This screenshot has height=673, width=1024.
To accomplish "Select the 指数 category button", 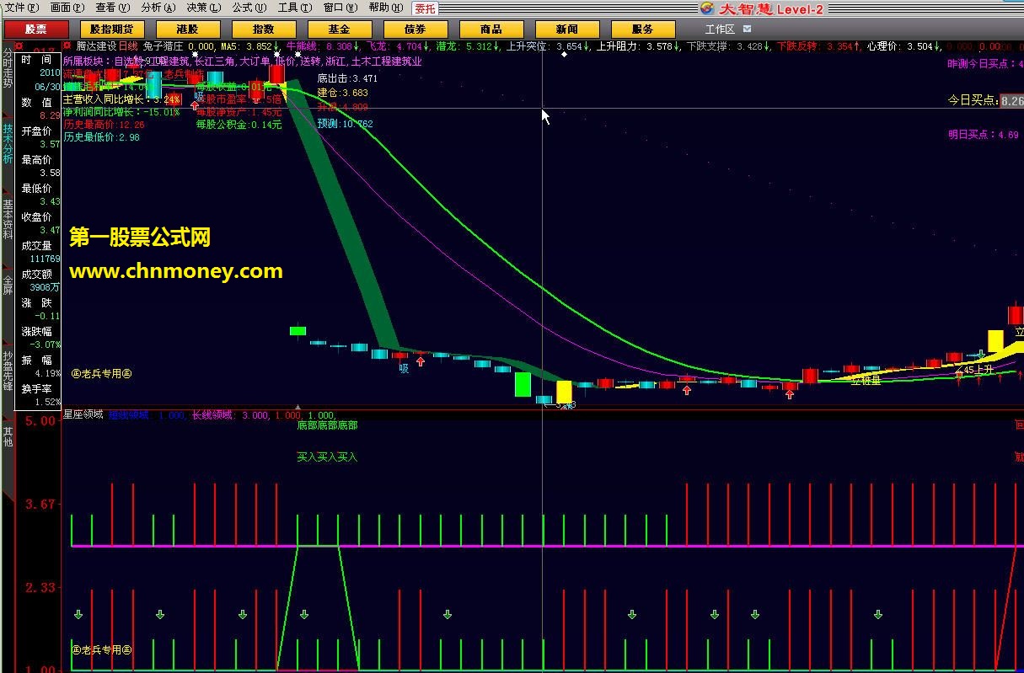I will (x=264, y=29).
